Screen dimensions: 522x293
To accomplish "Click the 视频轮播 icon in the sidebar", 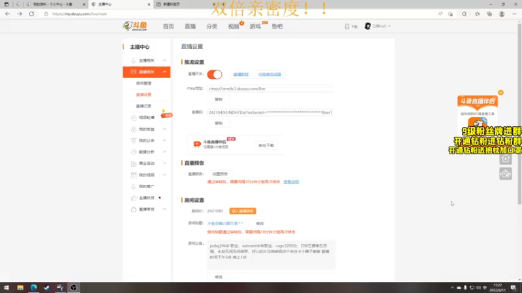I will tap(134, 118).
